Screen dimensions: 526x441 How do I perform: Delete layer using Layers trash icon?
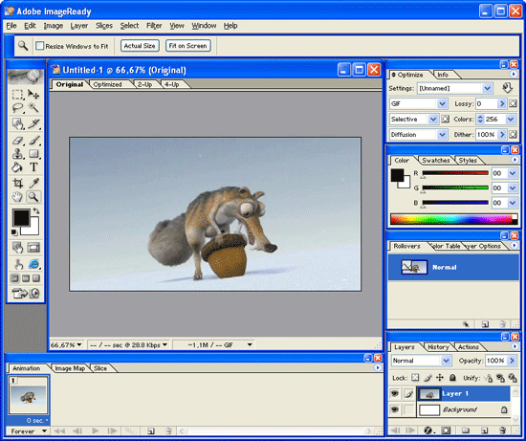[x=502, y=430]
